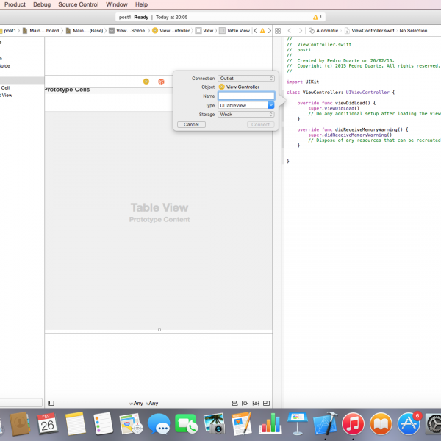Open Main....board item in the jump bar

coord(41,31)
